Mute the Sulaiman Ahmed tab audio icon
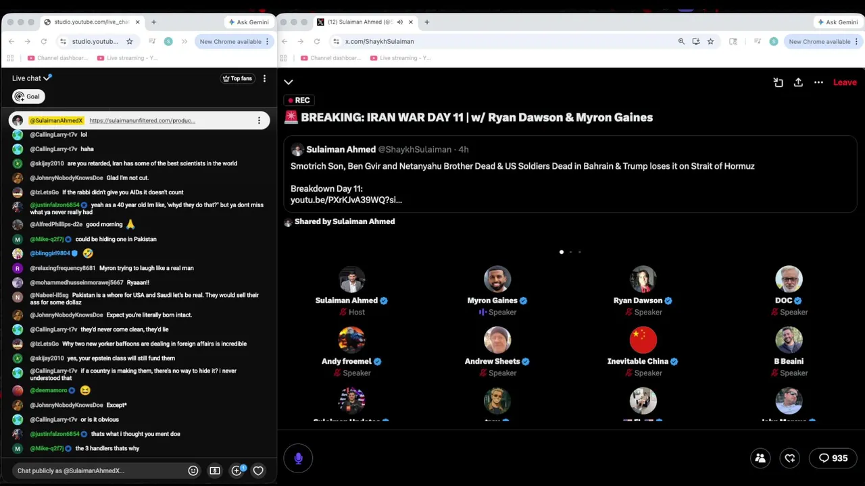 pos(399,22)
